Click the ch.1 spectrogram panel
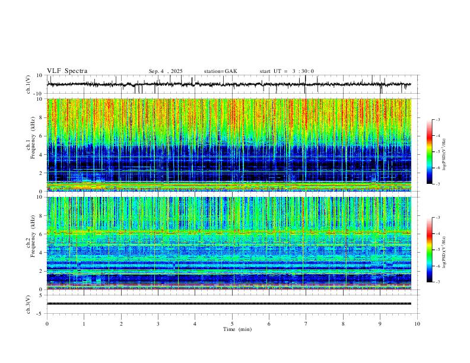Image resolution: width=470 pixels, height=363 pixels. coord(233,145)
